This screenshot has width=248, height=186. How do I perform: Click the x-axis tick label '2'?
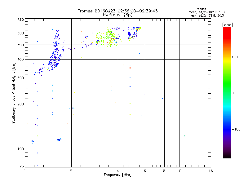(71, 171)
